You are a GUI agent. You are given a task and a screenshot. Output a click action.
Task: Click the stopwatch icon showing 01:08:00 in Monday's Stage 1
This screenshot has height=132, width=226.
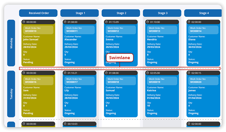point(65,22)
